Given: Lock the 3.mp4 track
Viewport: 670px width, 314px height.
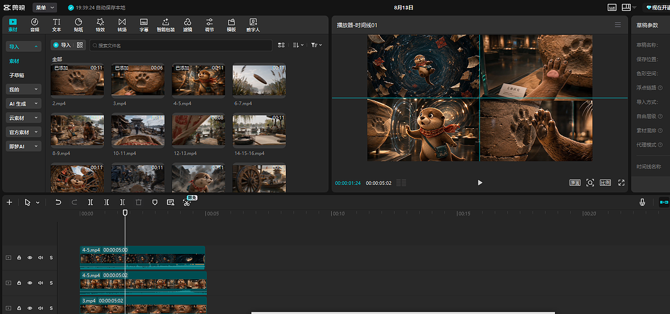Looking at the screenshot, I should tap(19, 308).
